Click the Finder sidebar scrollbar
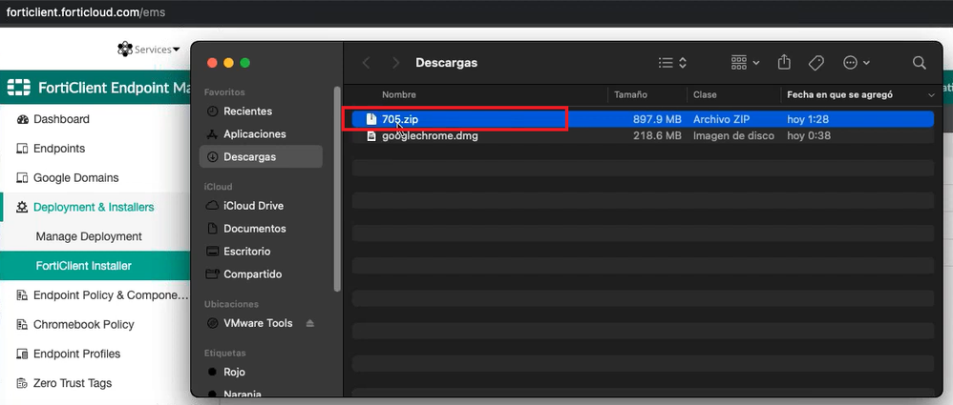This screenshot has height=405, width=953. coord(338,190)
